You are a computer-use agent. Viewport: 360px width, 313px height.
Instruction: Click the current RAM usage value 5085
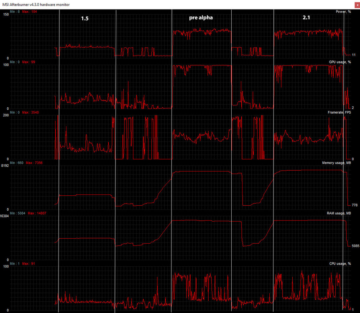click(356, 246)
